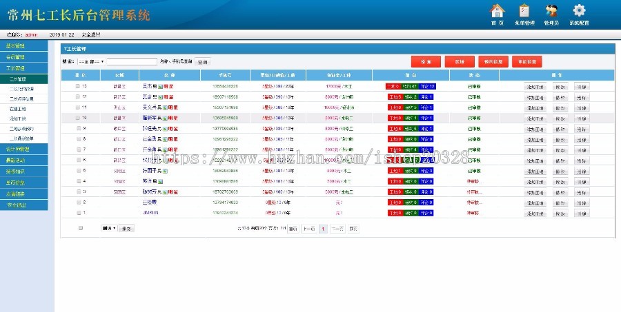
Task: Tick the checkbox for row 1
Action: (79, 213)
